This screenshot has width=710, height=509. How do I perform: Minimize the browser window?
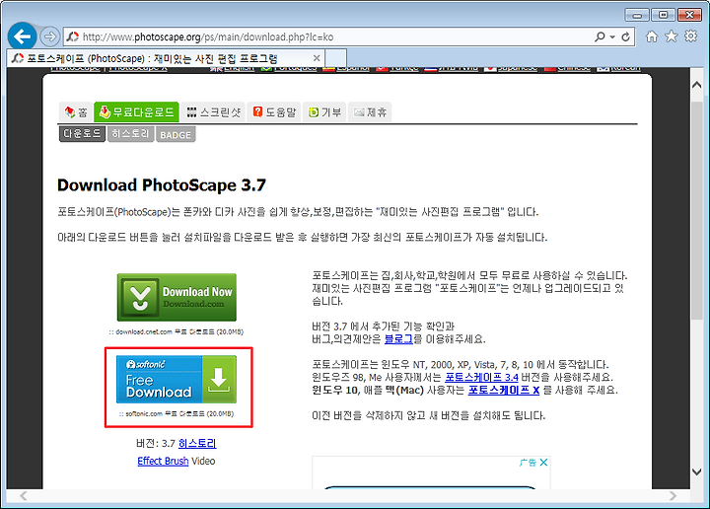tap(637, 16)
